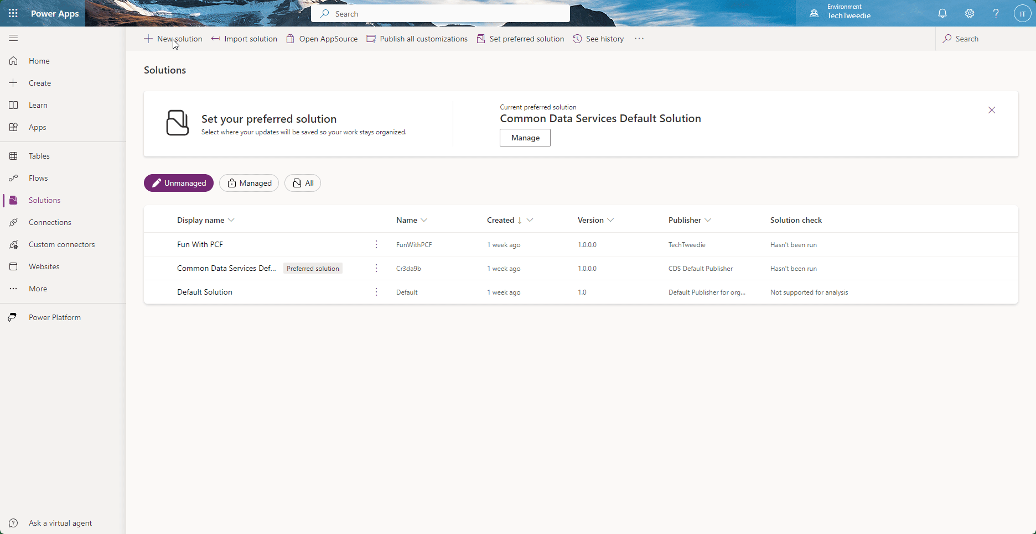Switch to the All solutions filter

tap(302, 183)
